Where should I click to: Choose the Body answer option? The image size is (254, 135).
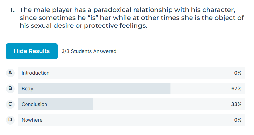pyautogui.click(x=132, y=89)
